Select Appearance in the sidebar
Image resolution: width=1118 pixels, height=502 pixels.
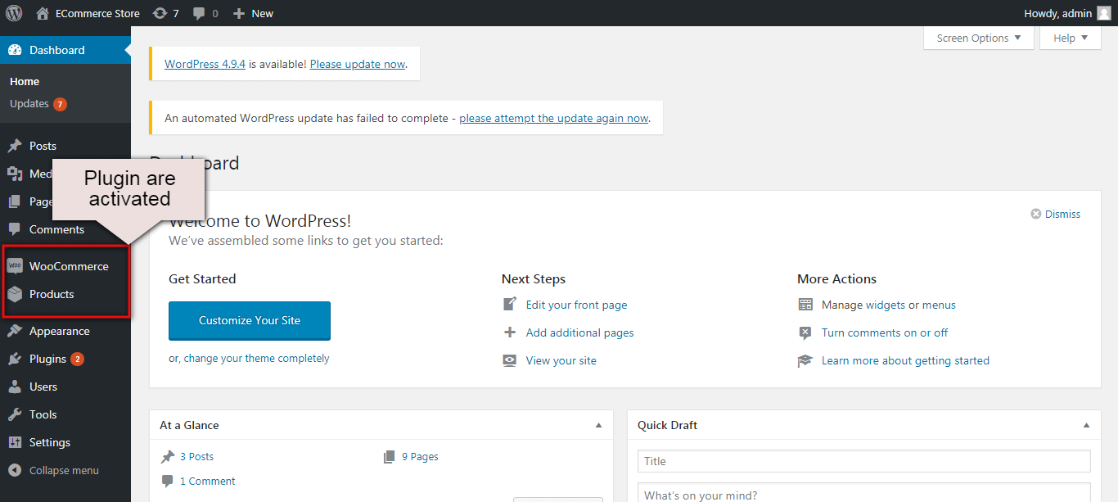coord(59,331)
